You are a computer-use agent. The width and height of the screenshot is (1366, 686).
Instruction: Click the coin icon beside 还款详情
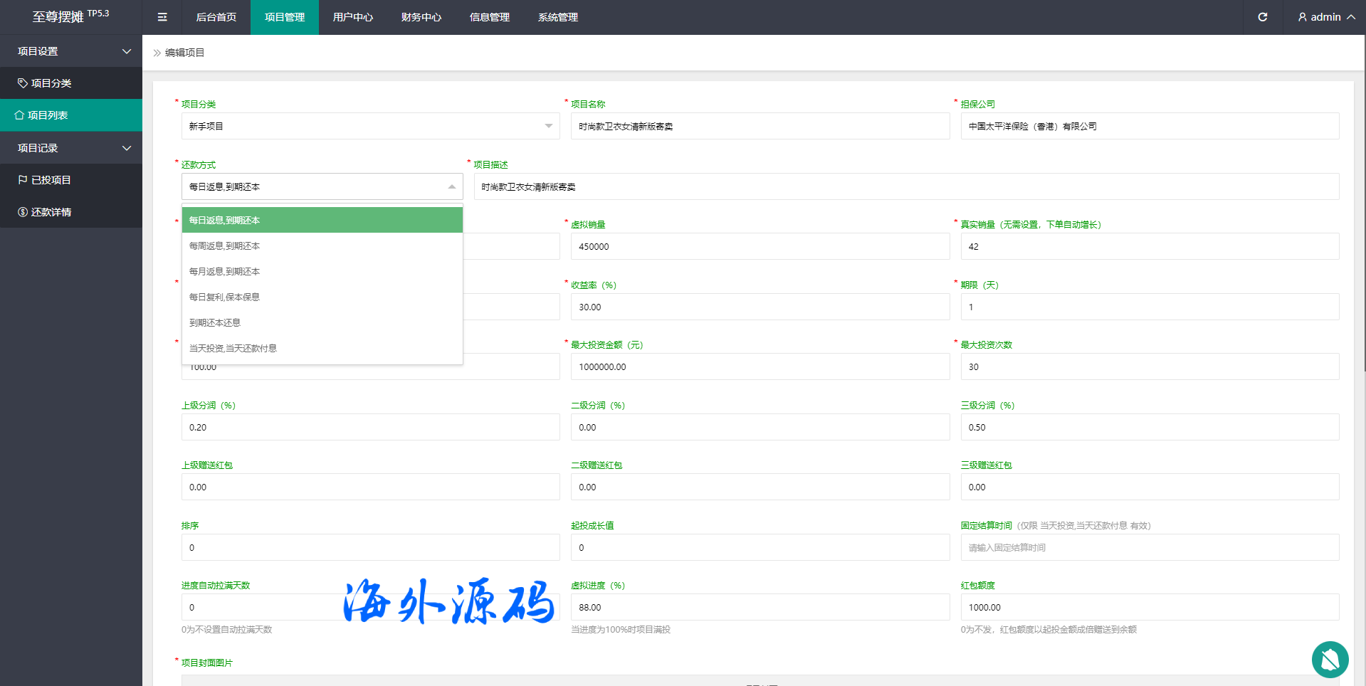tap(23, 212)
